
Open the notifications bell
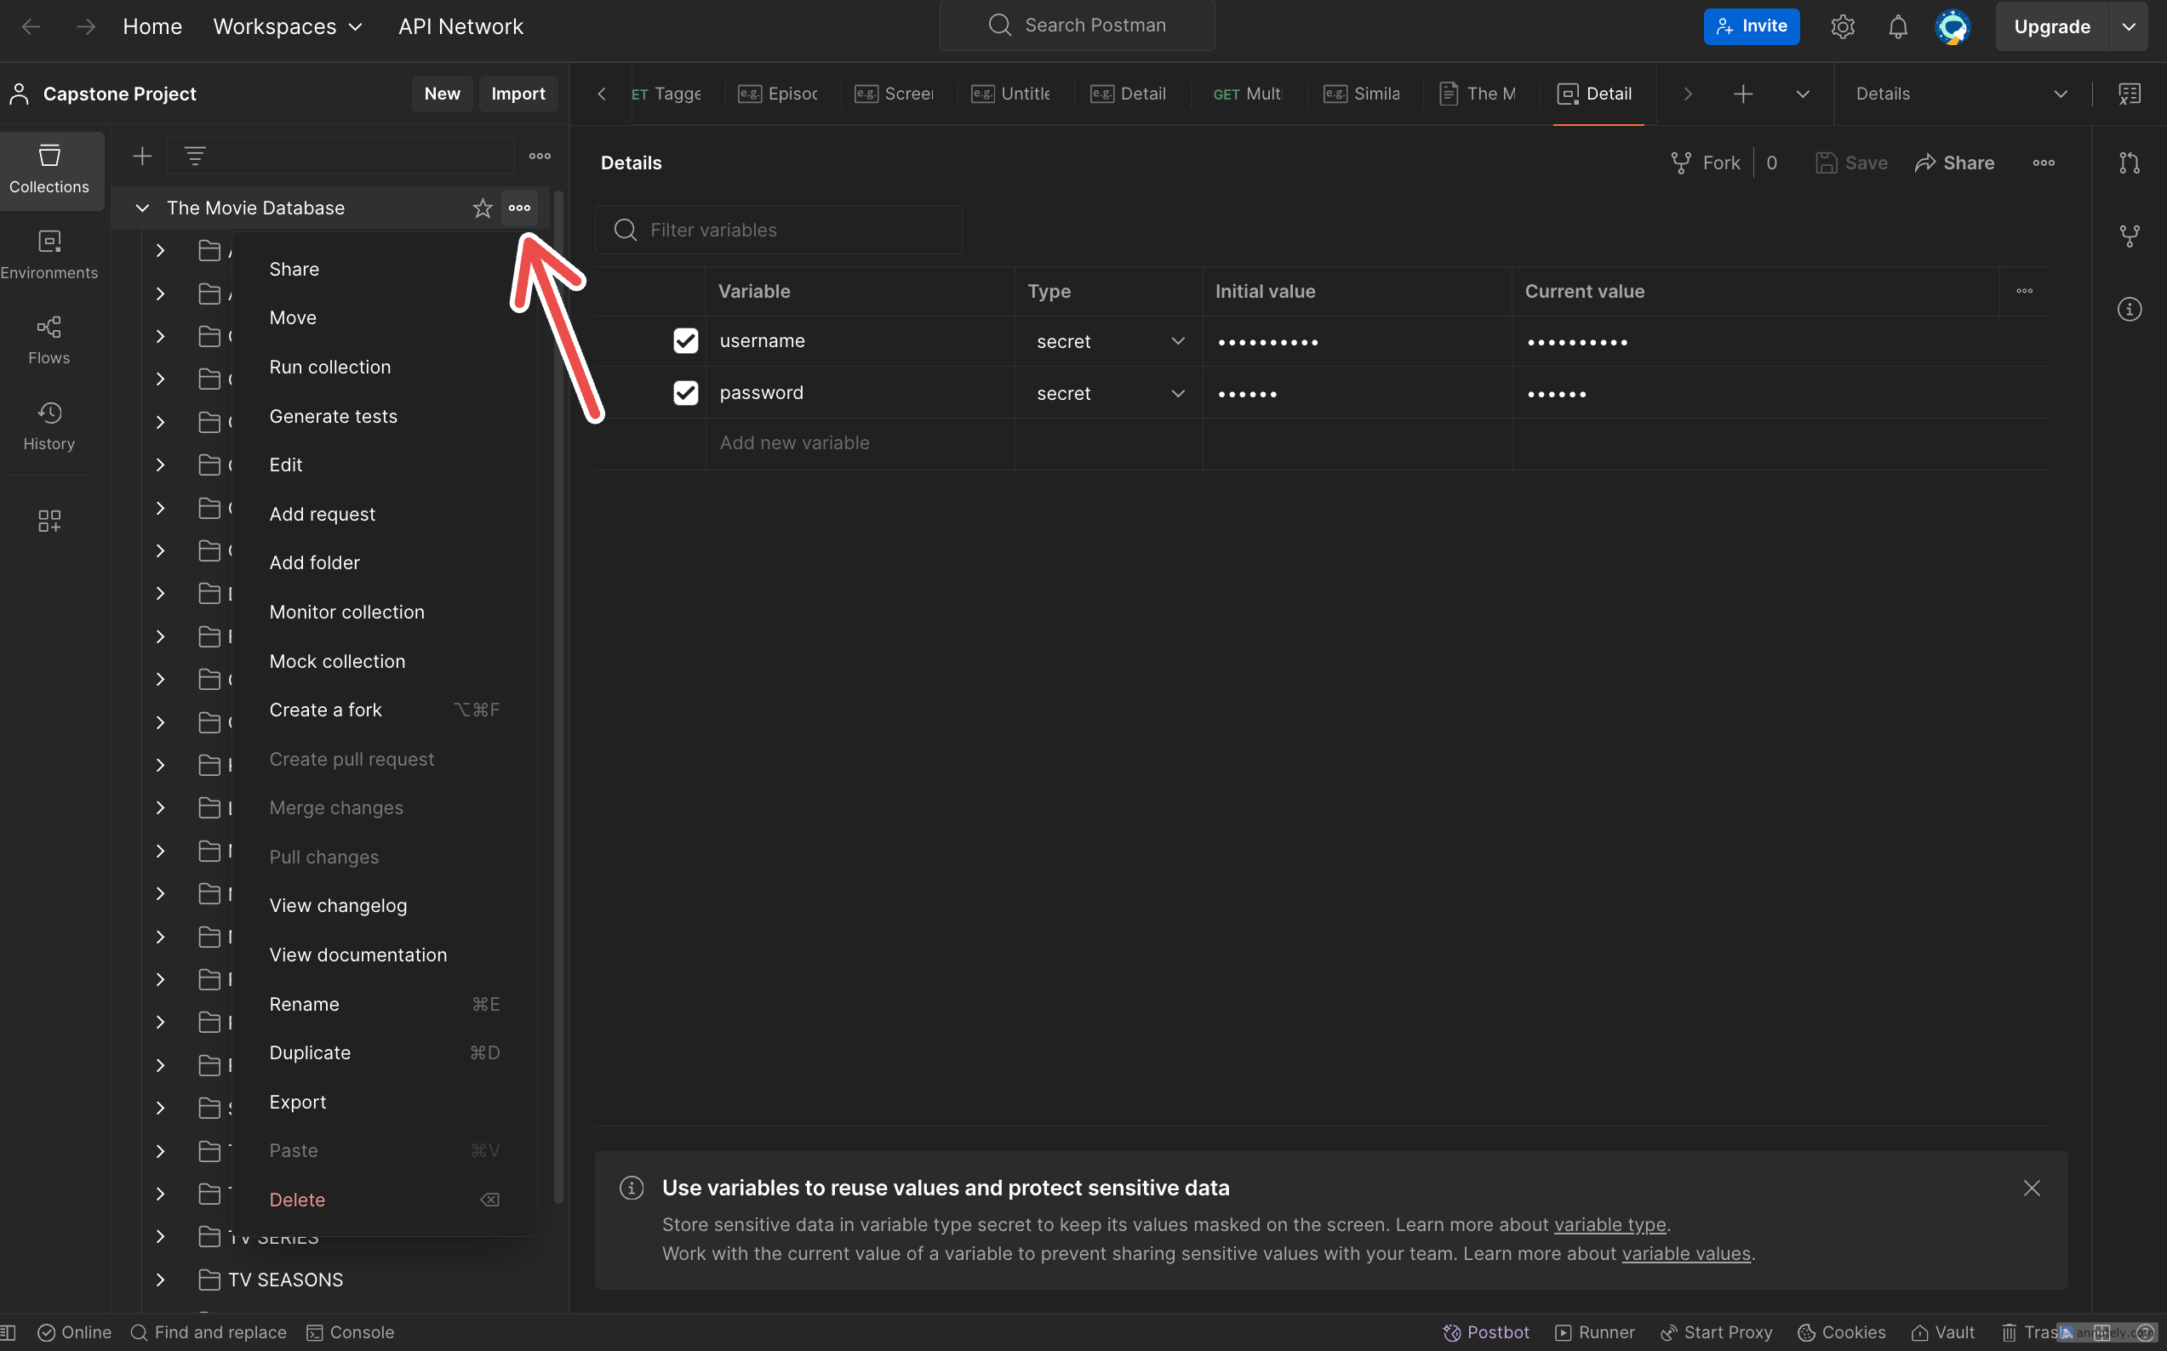[x=1897, y=27]
